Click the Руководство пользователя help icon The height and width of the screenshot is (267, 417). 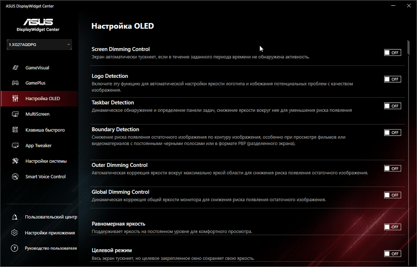[x=14, y=248]
